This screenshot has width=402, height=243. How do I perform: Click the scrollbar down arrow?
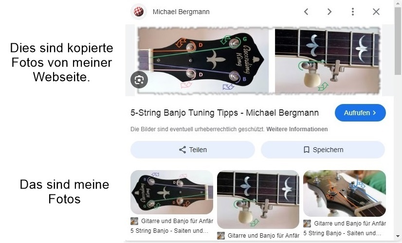(398, 236)
